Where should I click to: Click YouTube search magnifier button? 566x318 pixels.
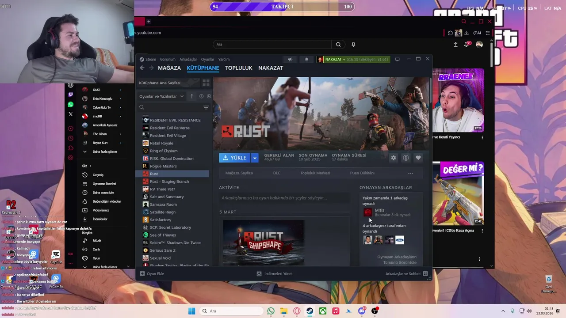[x=338, y=44]
